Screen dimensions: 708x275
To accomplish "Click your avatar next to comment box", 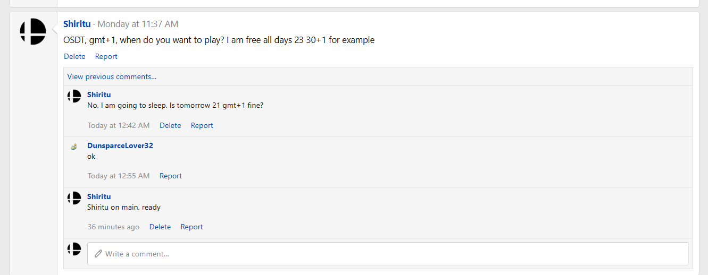I will 74,249.
